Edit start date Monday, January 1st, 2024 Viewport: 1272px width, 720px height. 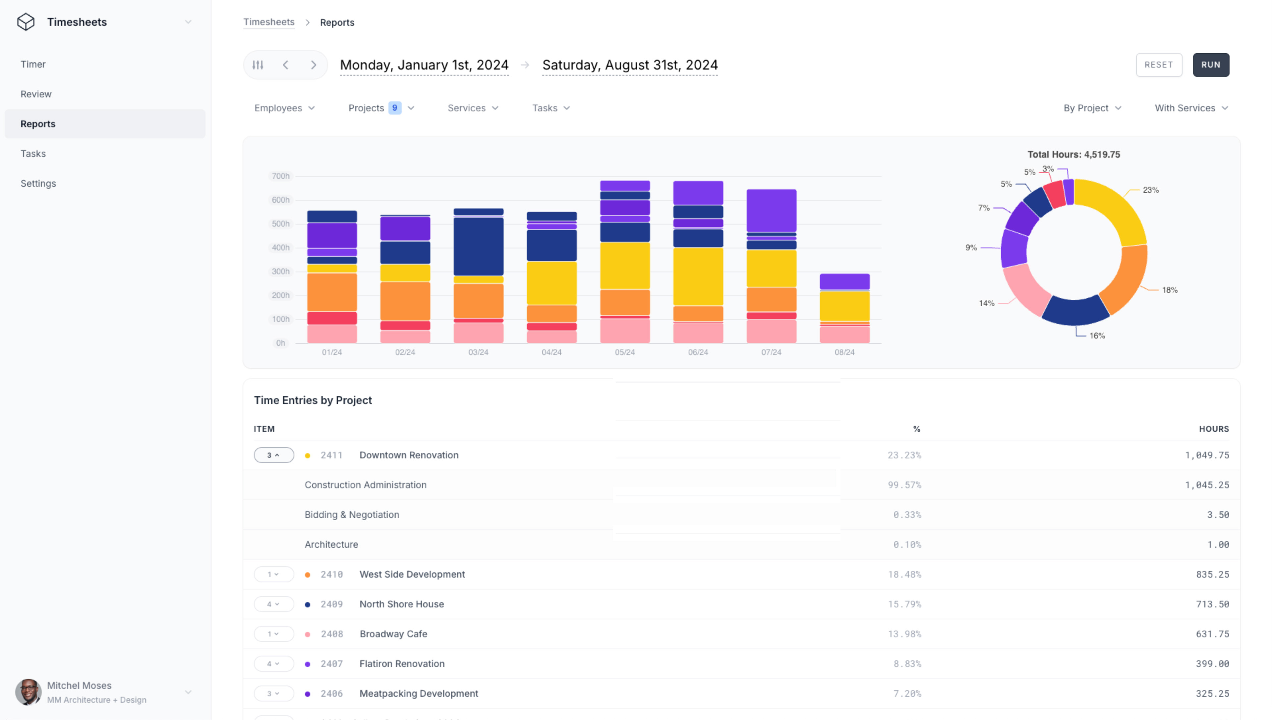pyautogui.click(x=425, y=65)
